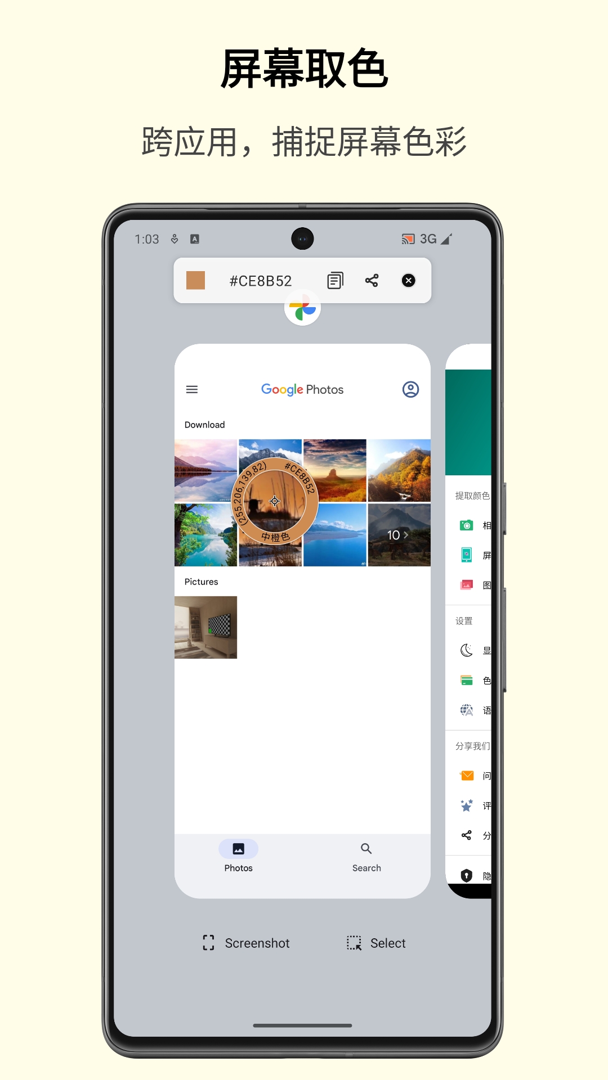Tap the orange mail feedback icon

coord(467,776)
